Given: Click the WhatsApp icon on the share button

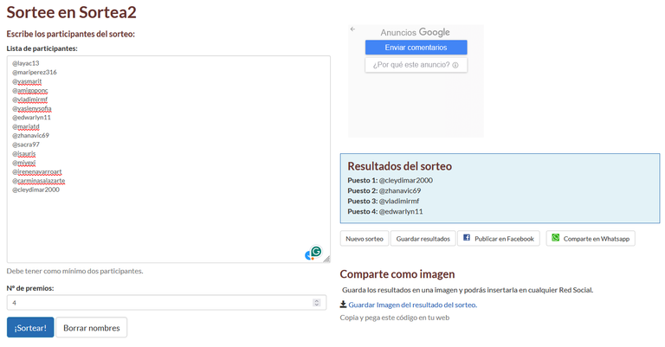Looking at the screenshot, I should 556,238.
